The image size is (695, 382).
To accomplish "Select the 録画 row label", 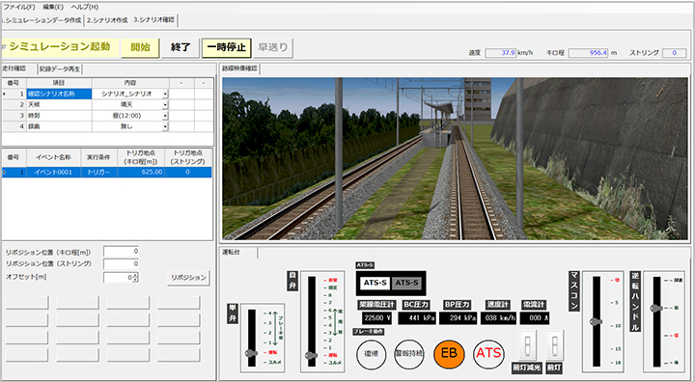I will pos(59,126).
